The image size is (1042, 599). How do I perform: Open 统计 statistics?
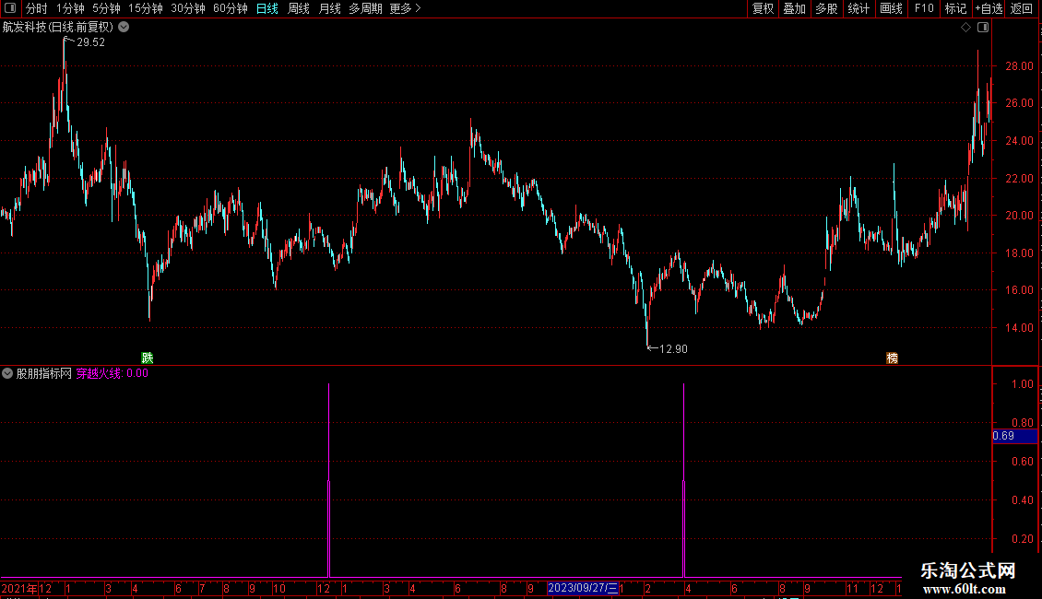click(x=858, y=8)
